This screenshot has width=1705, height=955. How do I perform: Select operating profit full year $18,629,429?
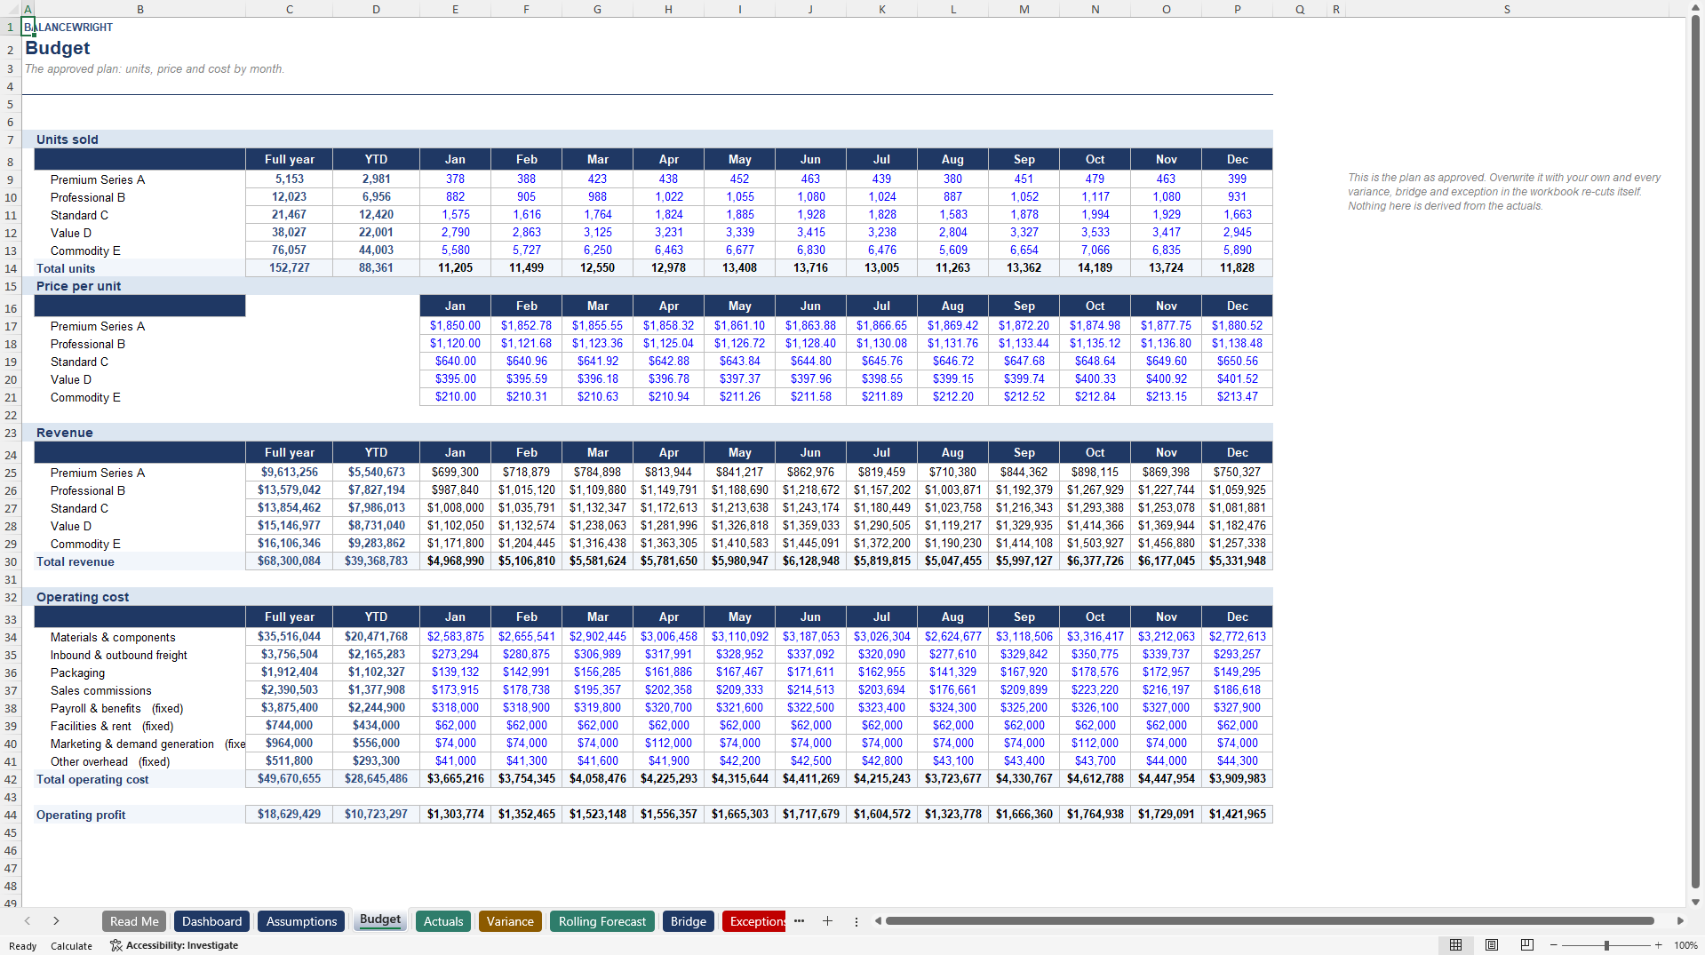tap(290, 814)
